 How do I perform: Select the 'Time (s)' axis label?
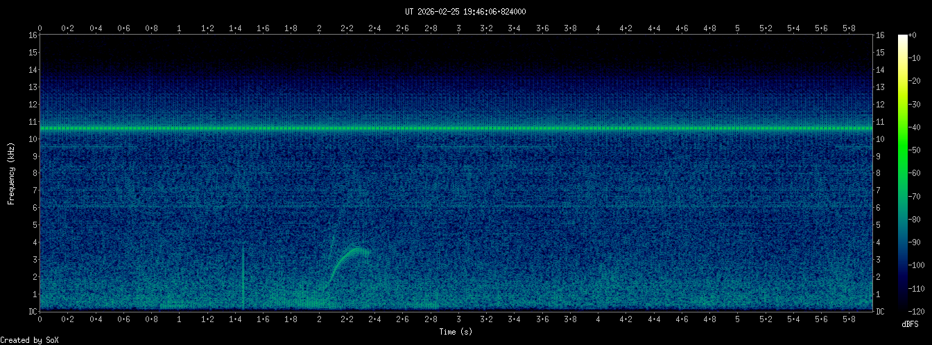[456, 332]
